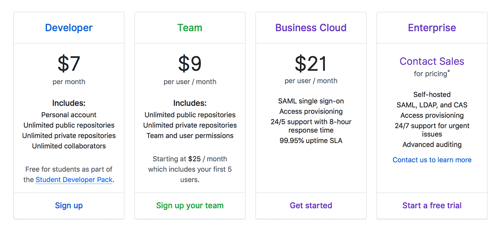Click the 99.95% uptime SLA text

311,140
